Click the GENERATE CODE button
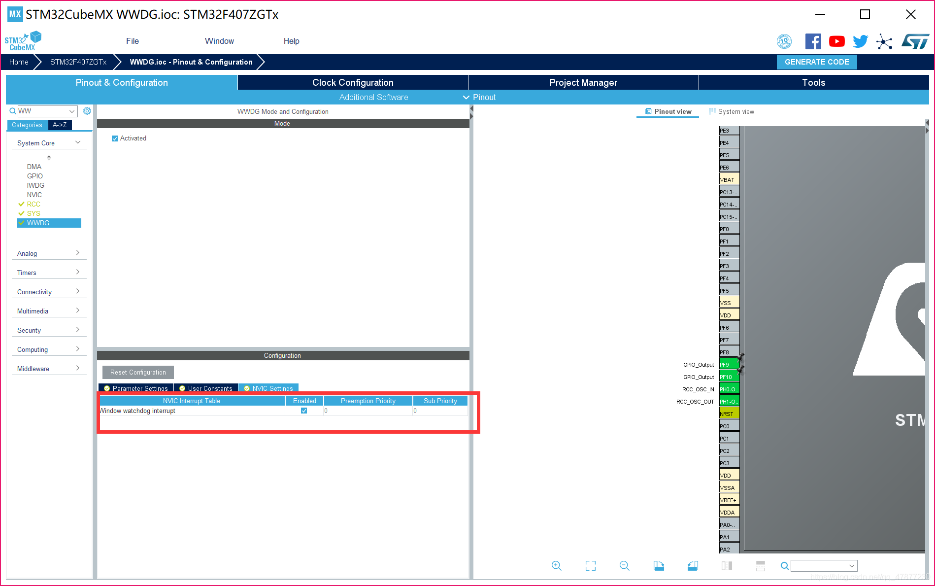Screen dimensions: 935x586 pyautogui.click(x=817, y=62)
